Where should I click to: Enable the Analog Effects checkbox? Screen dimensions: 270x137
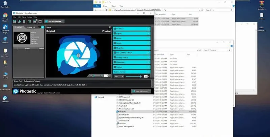point(115,57)
